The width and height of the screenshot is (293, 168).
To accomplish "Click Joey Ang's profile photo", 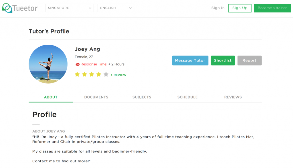I will (48, 64).
